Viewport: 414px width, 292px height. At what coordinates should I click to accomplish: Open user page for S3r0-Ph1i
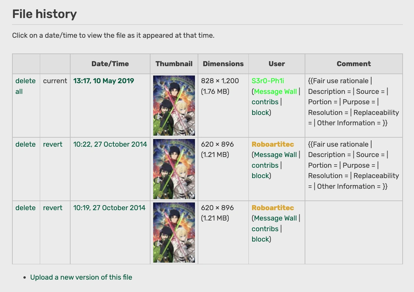(268, 81)
